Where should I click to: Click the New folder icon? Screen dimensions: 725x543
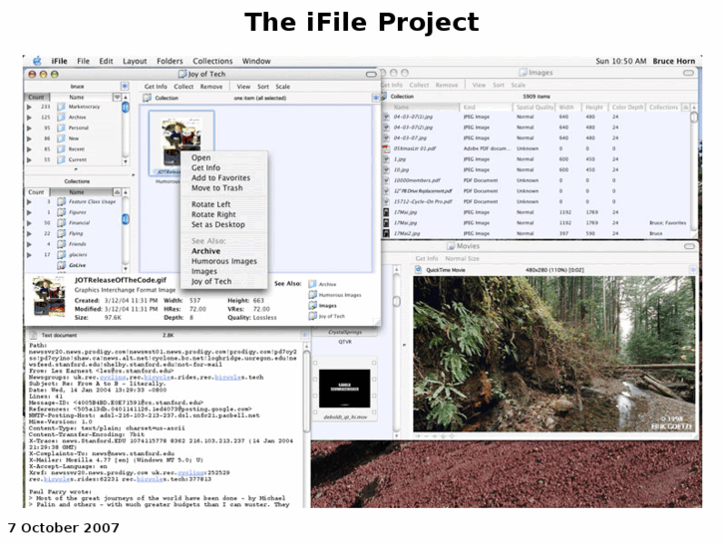[61, 138]
